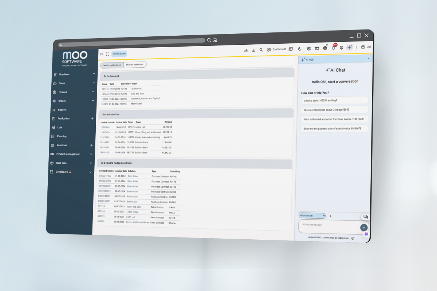Open the Dashboards menu item

pos(277,49)
